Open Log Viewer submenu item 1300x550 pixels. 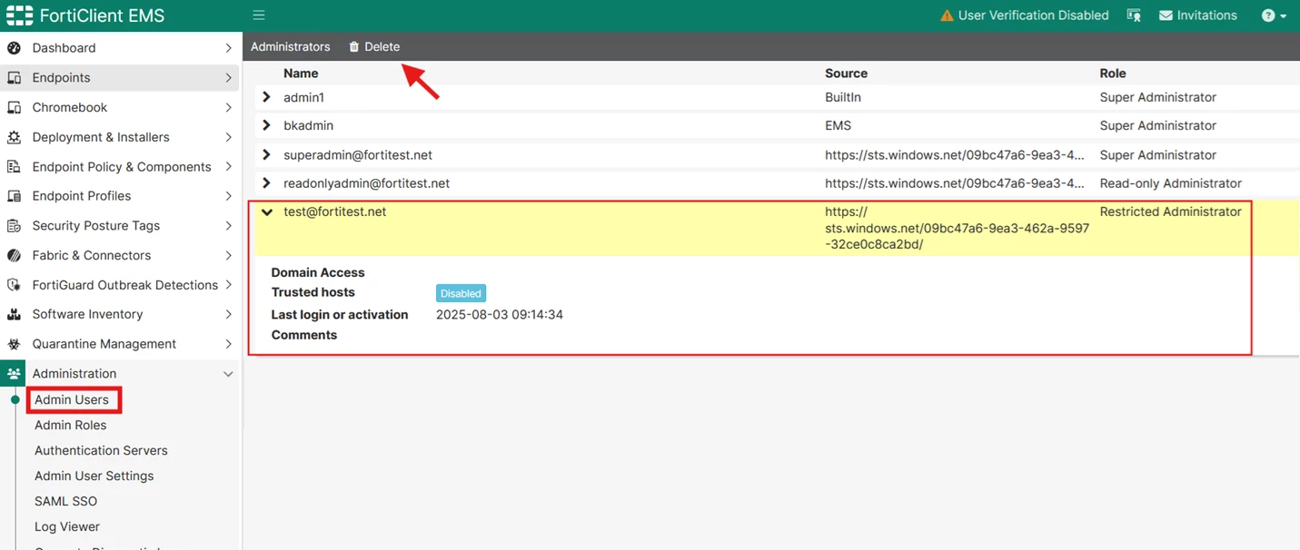click(67, 526)
